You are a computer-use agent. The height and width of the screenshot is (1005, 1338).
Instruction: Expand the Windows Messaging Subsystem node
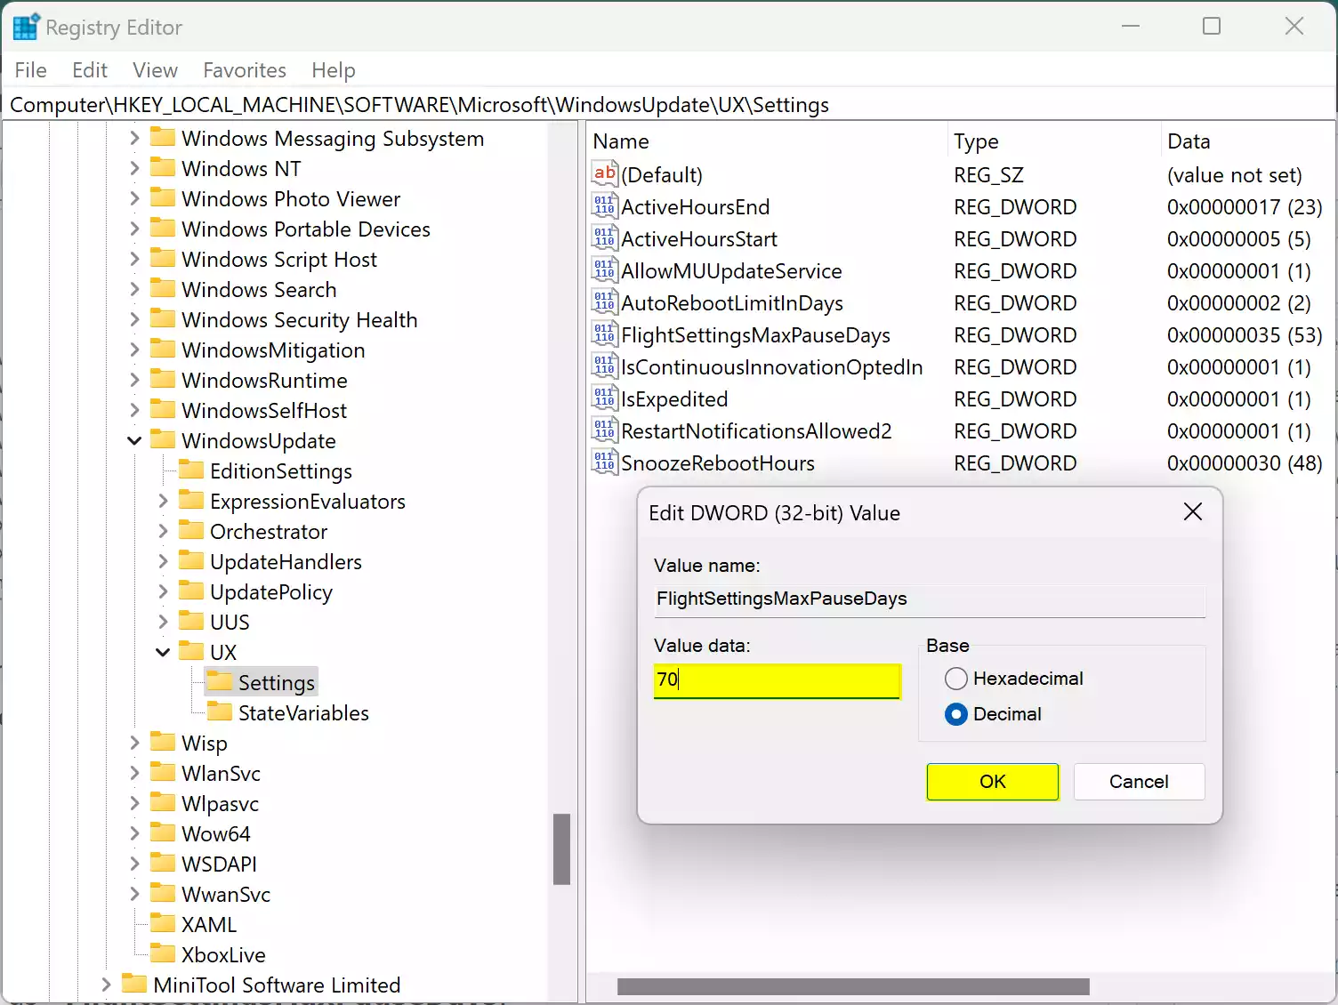(134, 138)
